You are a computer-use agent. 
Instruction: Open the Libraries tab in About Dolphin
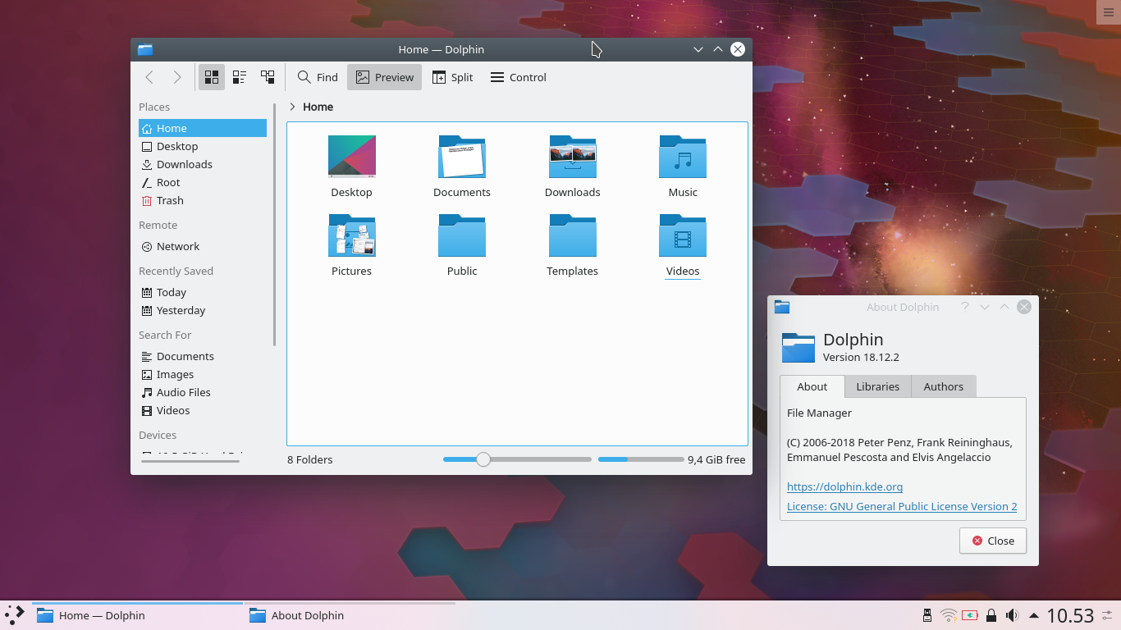pyautogui.click(x=877, y=386)
